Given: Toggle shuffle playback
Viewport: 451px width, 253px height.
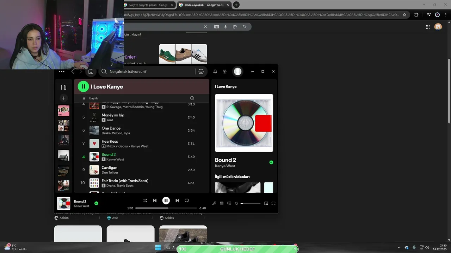Looking at the screenshot, I should [145, 201].
